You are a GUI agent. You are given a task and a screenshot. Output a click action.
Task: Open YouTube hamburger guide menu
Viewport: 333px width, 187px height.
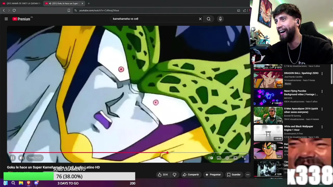pos(6,19)
